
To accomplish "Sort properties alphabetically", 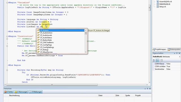I will 157,60.
